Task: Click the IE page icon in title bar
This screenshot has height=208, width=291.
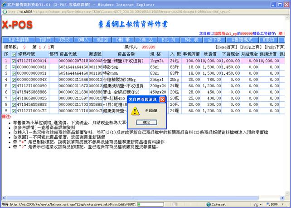Action: 3,3
